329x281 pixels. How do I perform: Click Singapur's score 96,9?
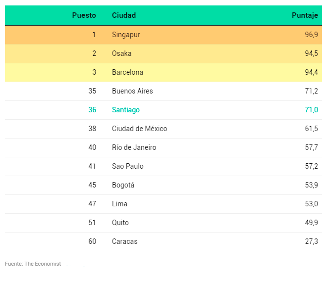[x=311, y=35]
